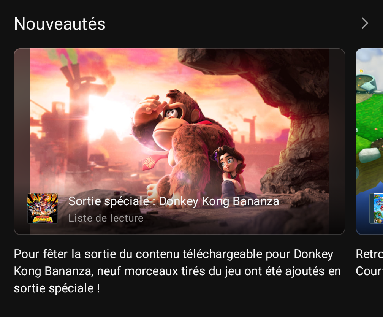
Task: Click the truncated Retro description text
Action: coord(369,254)
